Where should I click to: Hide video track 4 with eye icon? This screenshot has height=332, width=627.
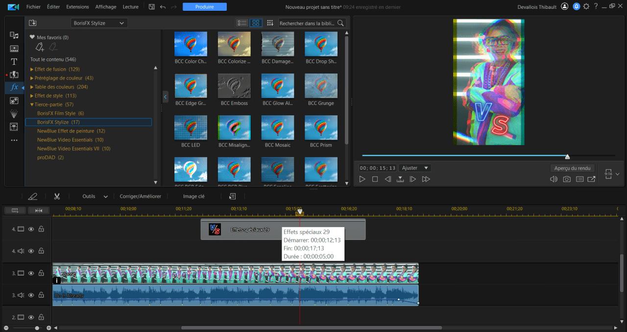pyautogui.click(x=31, y=229)
